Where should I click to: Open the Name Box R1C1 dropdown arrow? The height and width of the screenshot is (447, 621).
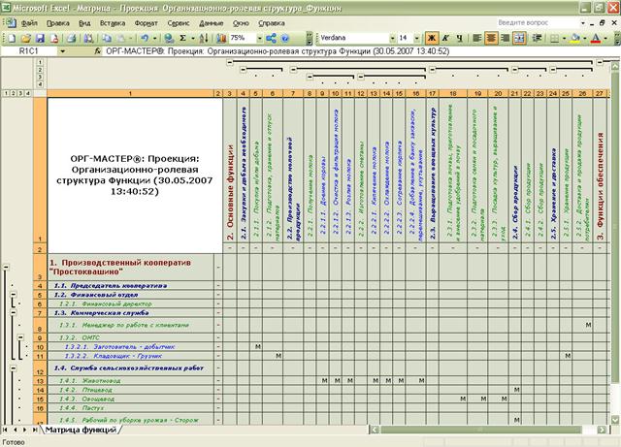[x=62, y=51]
